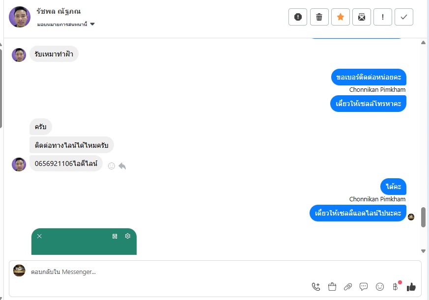Viewport: 429px width, 300px height.
Task: Open emoji picker in composer
Action: click(380, 287)
